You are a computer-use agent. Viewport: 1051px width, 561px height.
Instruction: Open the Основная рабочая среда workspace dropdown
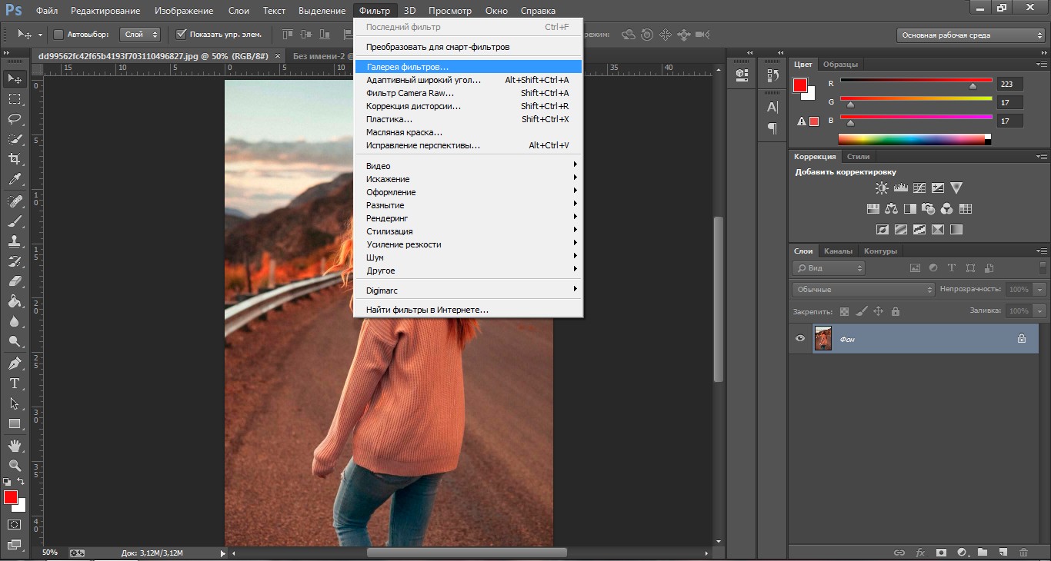click(970, 35)
